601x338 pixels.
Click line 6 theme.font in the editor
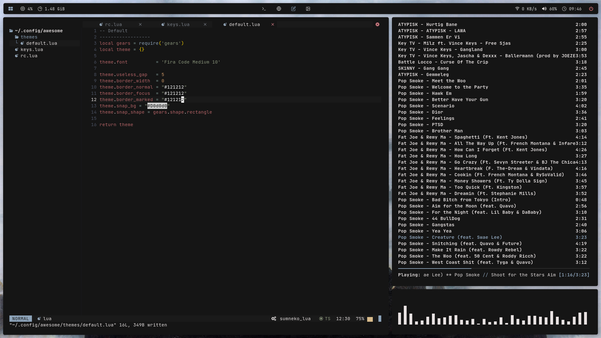coord(160,62)
